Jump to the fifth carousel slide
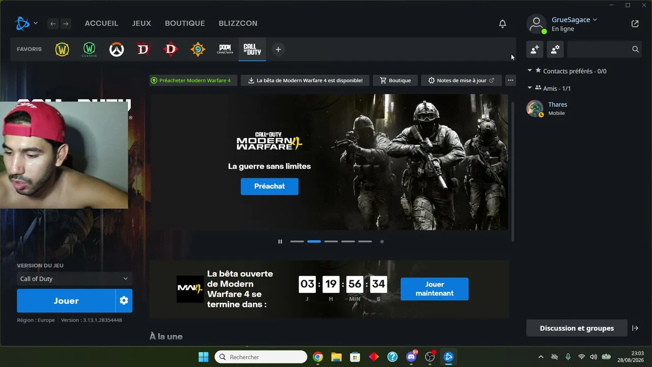The image size is (652, 367). point(365,242)
